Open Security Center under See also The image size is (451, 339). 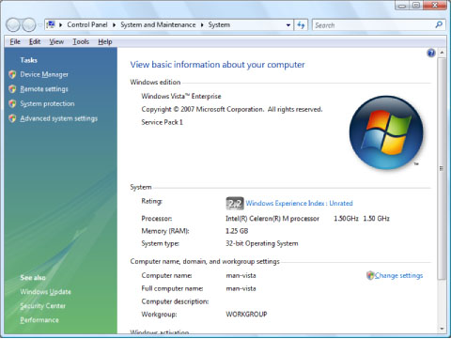tap(42, 306)
